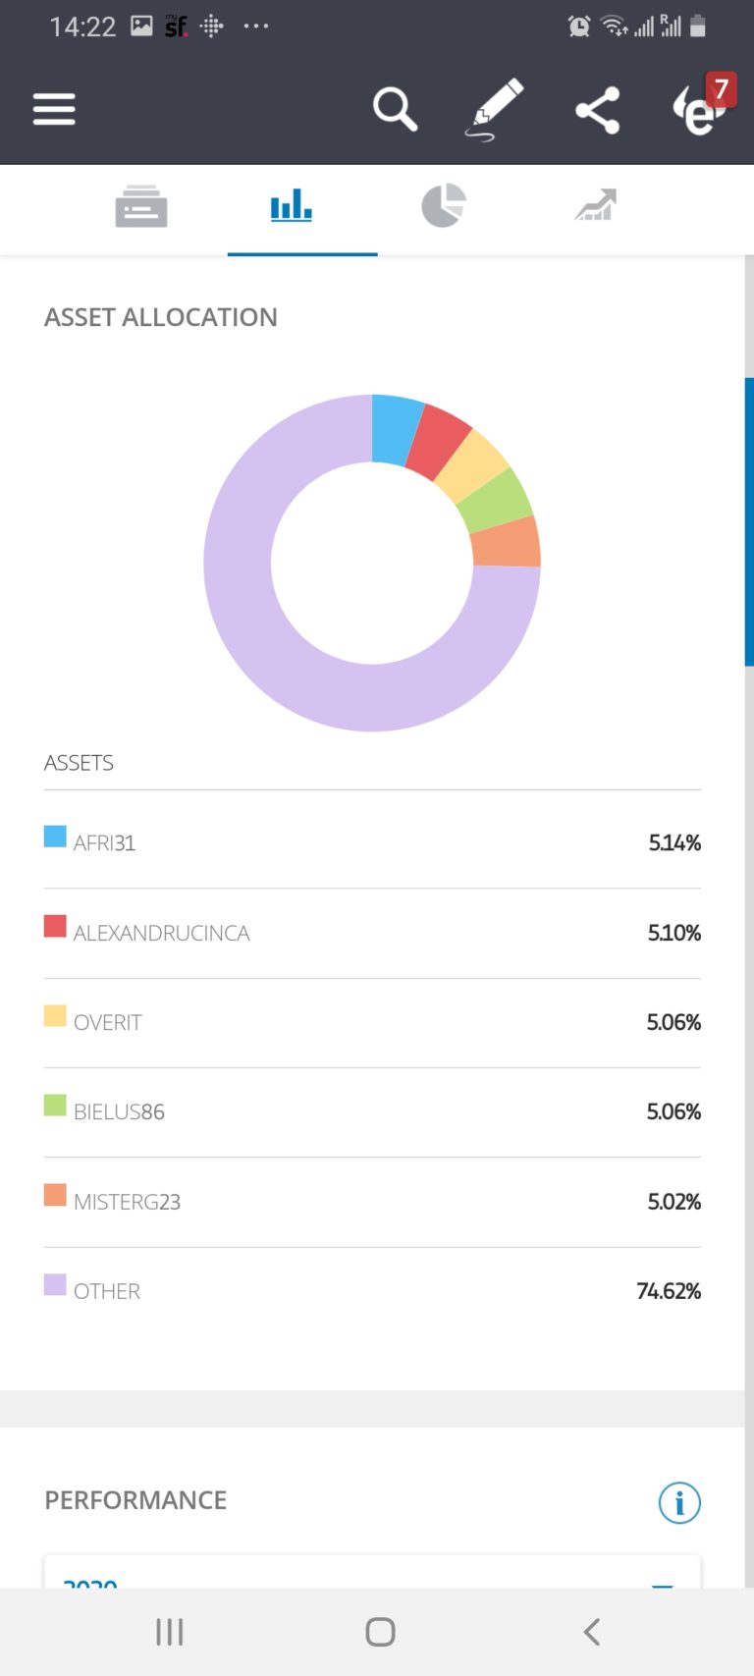Viewport: 754px width, 1676px height.
Task: Switch to the portfolio list tab
Action: (x=141, y=207)
